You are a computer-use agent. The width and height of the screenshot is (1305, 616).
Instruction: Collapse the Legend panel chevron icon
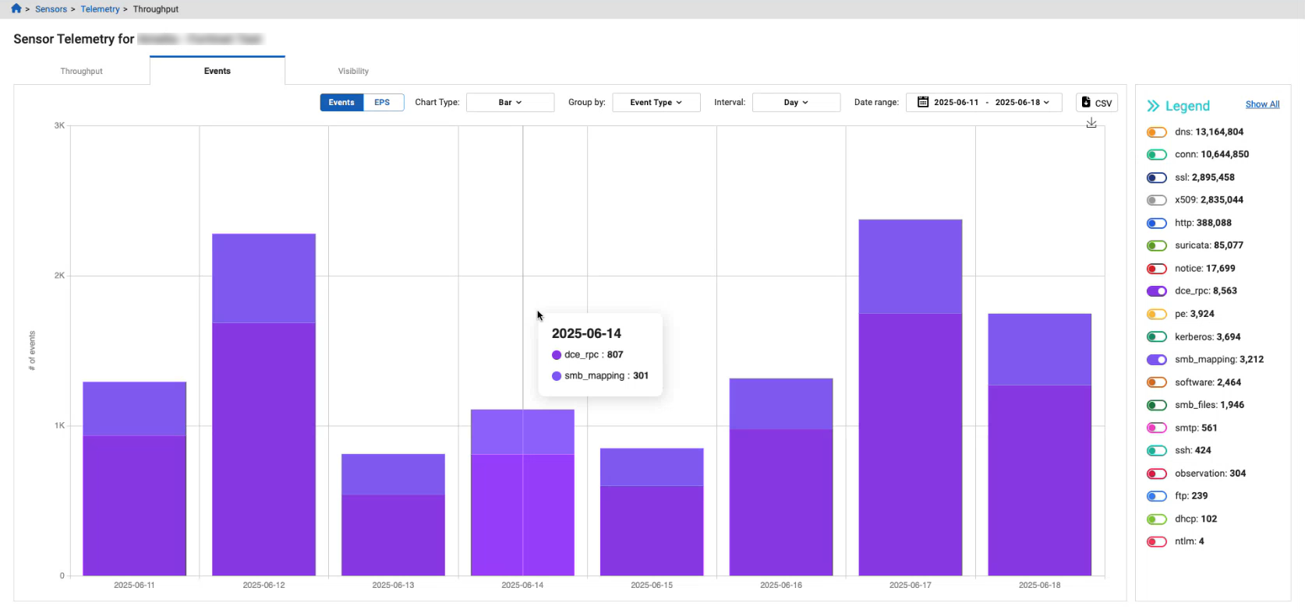[x=1153, y=106]
